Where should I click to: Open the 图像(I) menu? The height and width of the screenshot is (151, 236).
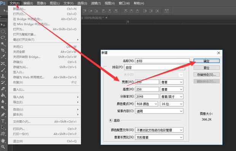(x=41, y=3)
